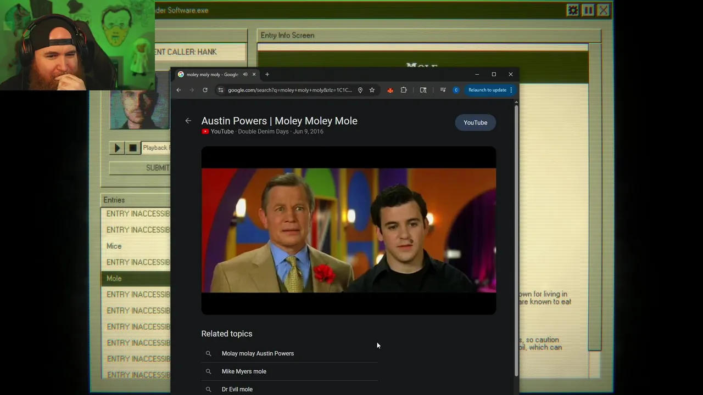Search related topic Molay molay Austin Powers
Screen dimensions: 703x395
pos(289,353)
